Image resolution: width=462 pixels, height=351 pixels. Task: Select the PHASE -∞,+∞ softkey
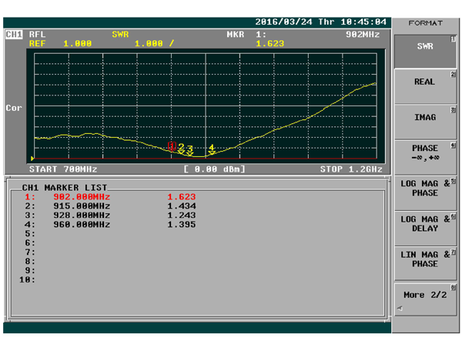point(425,158)
